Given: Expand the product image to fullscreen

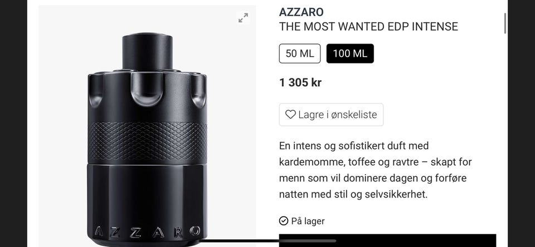Looking at the screenshot, I should click(244, 18).
